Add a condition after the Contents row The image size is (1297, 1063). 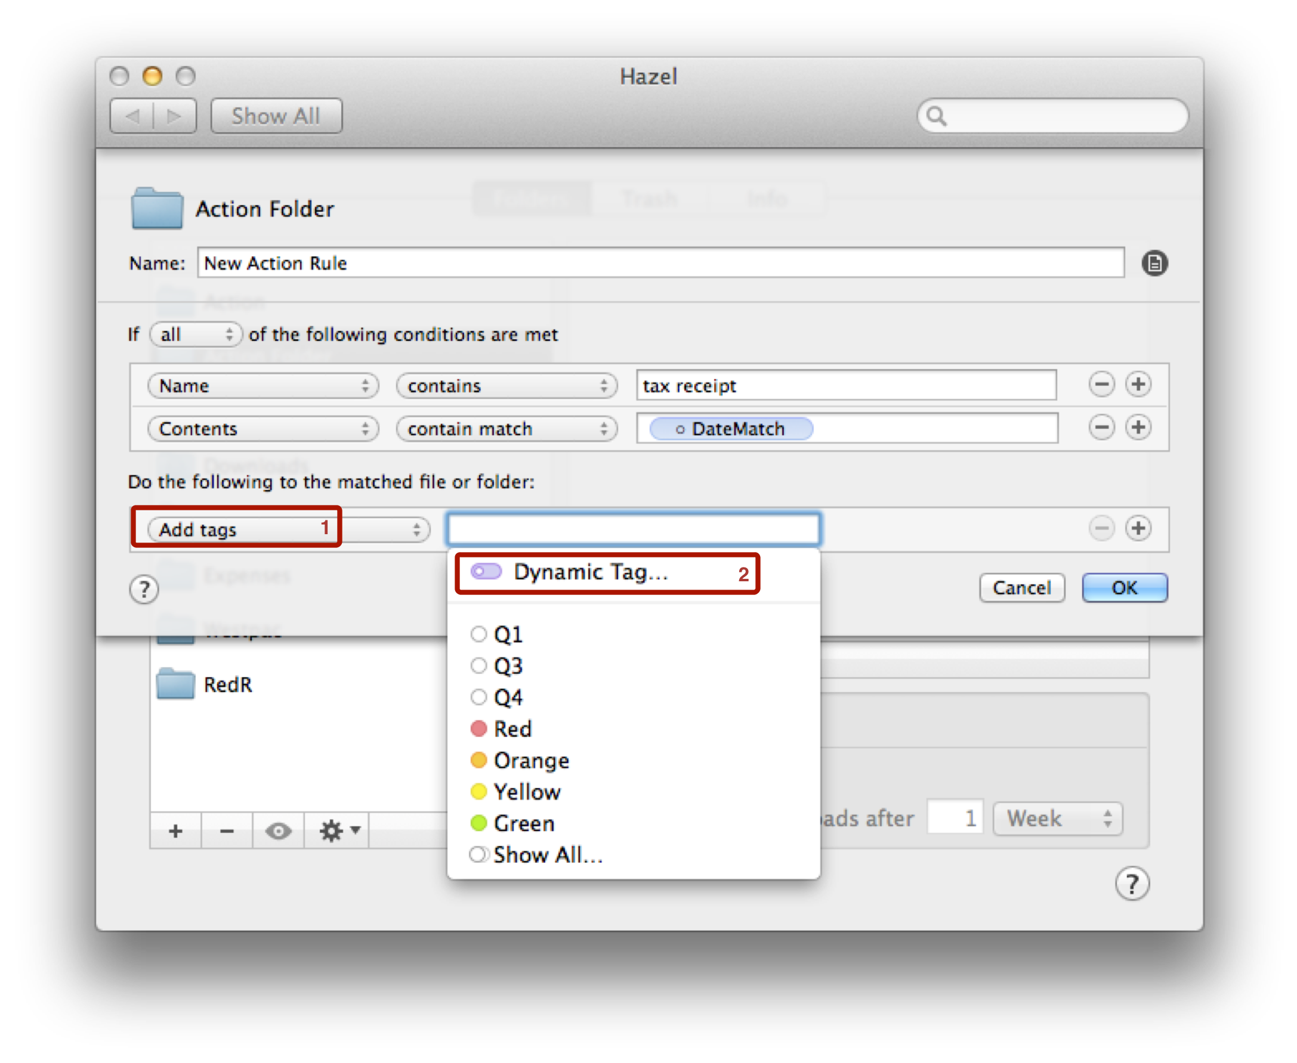pyautogui.click(x=1138, y=427)
